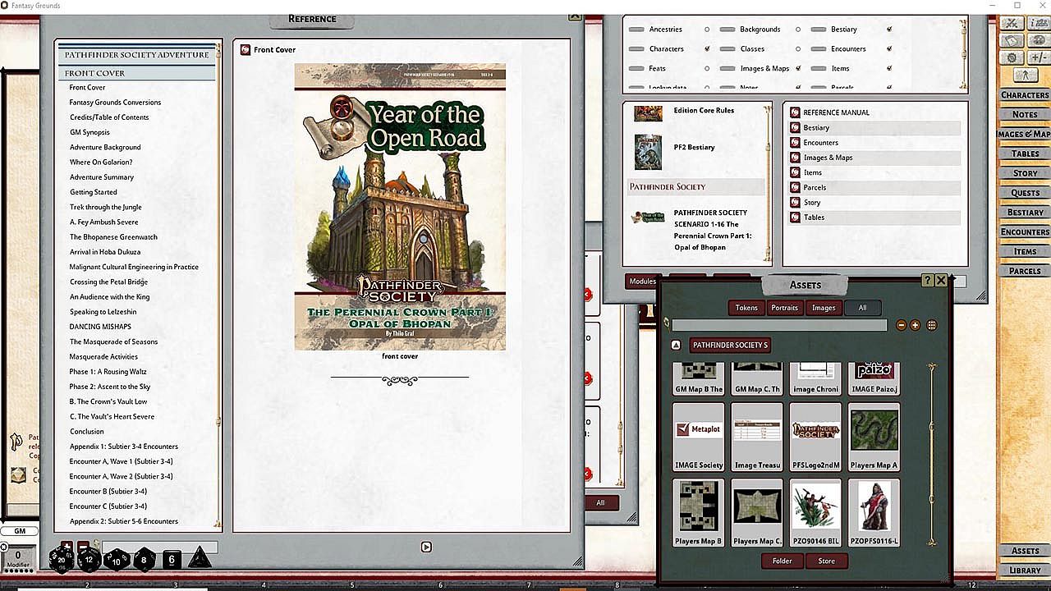
Task: Uncheck the Encounters checkbox
Action: (x=889, y=49)
